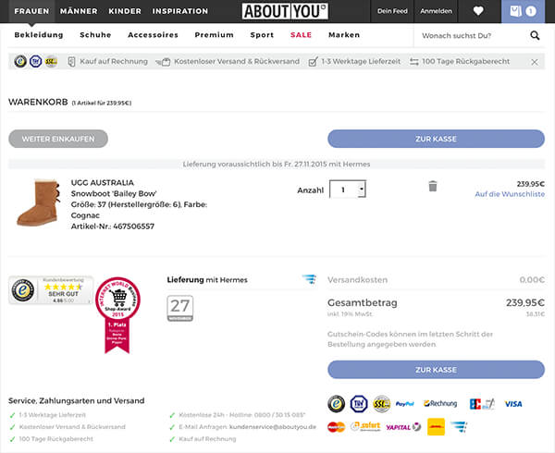Open the shopping bag cart icon
Screen dimensions: 555x453
(524, 11)
